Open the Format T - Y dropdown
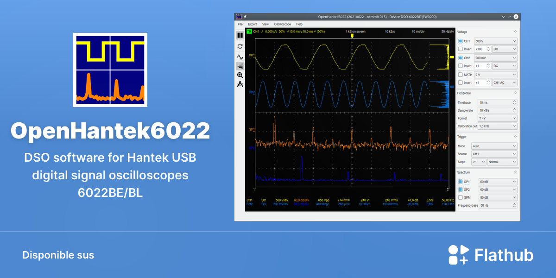The image size is (556, 278). [498, 118]
